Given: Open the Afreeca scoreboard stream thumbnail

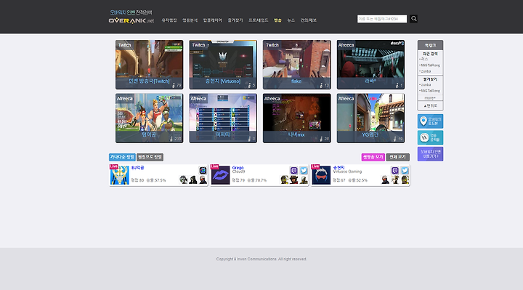Looking at the screenshot, I should [223, 118].
